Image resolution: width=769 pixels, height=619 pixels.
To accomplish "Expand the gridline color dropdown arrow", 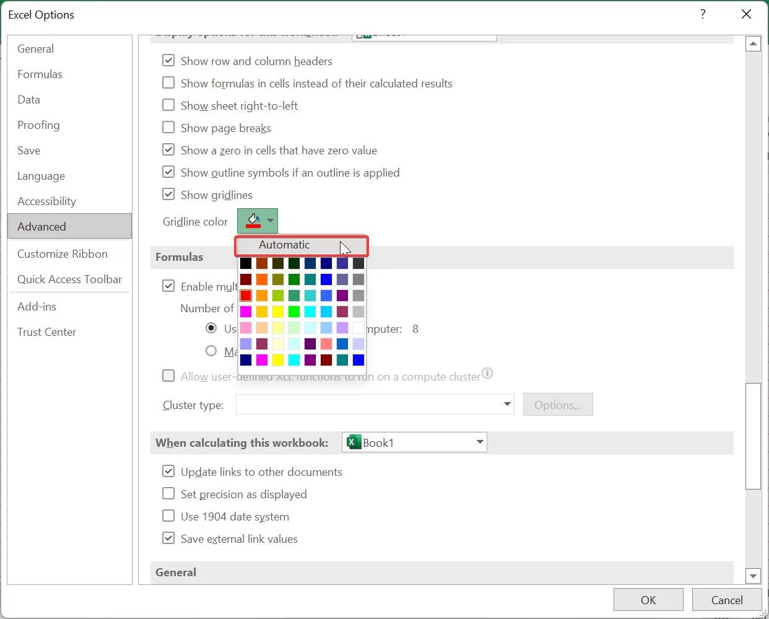I will click(270, 221).
